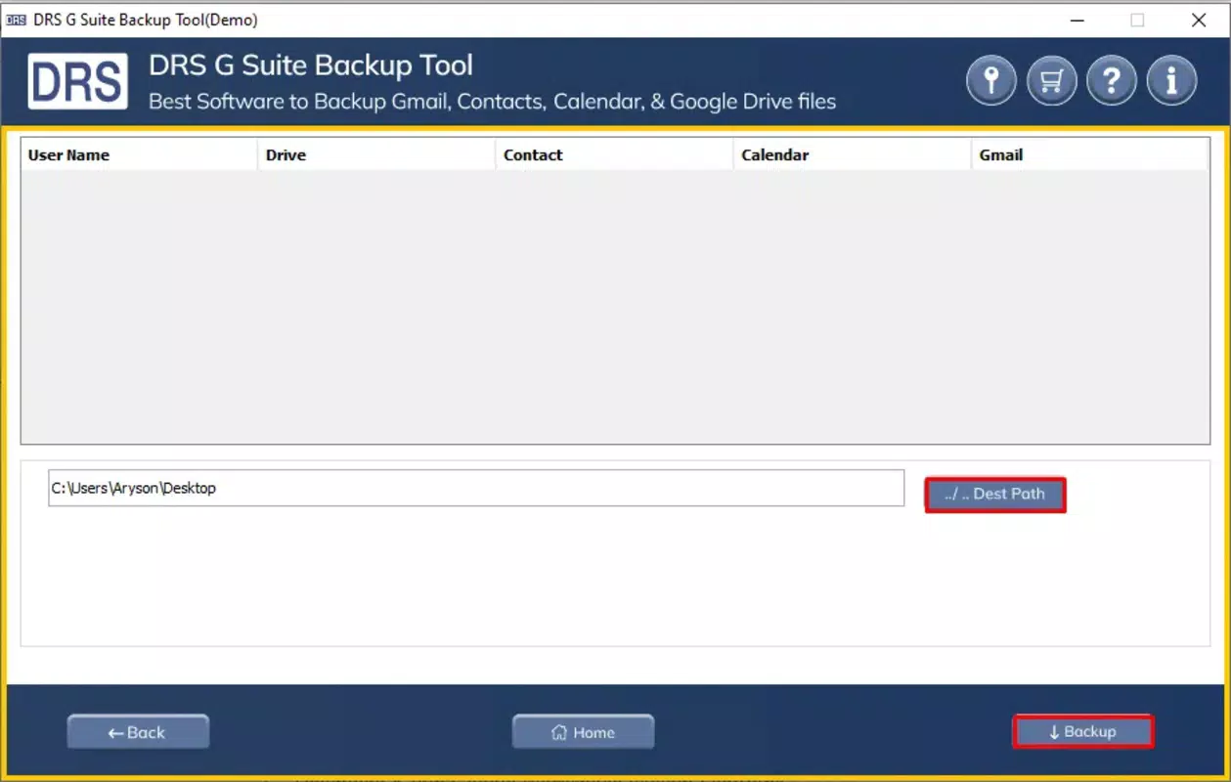Select the Calendar column header
Screen dimensions: 1231x782
[x=852, y=154]
